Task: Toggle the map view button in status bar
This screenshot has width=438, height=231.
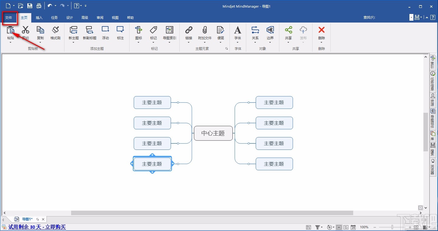Action: click(339, 227)
